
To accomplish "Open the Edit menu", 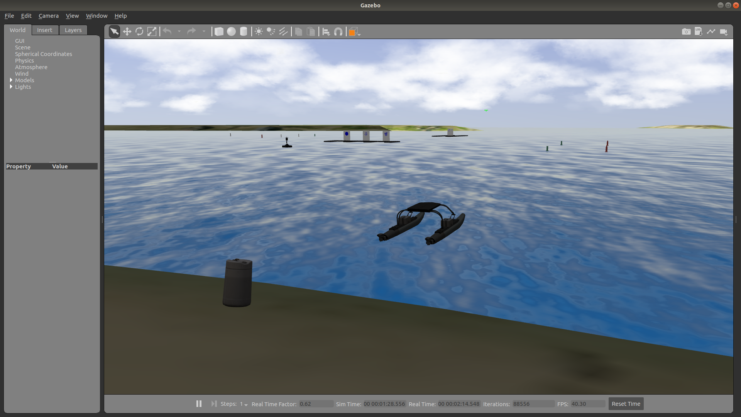I will click(x=26, y=16).
